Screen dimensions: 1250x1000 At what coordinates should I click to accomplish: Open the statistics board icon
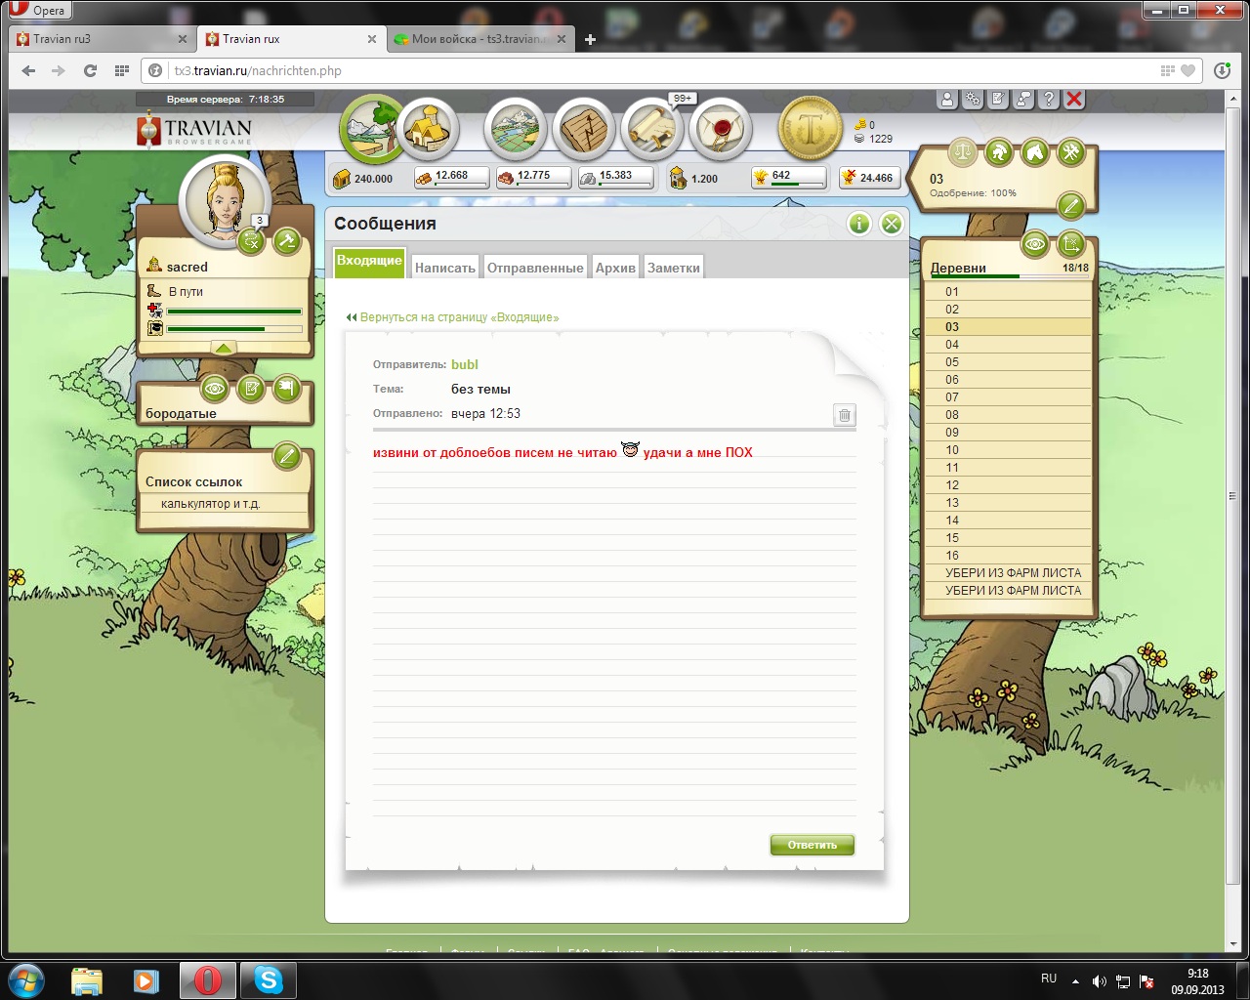(x=583, y=129)
